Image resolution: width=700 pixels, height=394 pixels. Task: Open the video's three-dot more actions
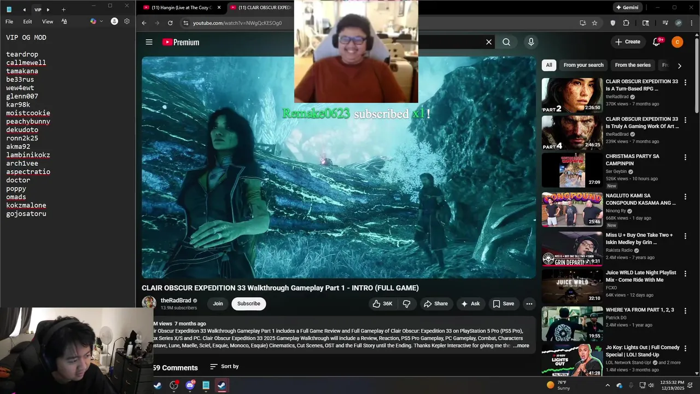pos(529,304)
